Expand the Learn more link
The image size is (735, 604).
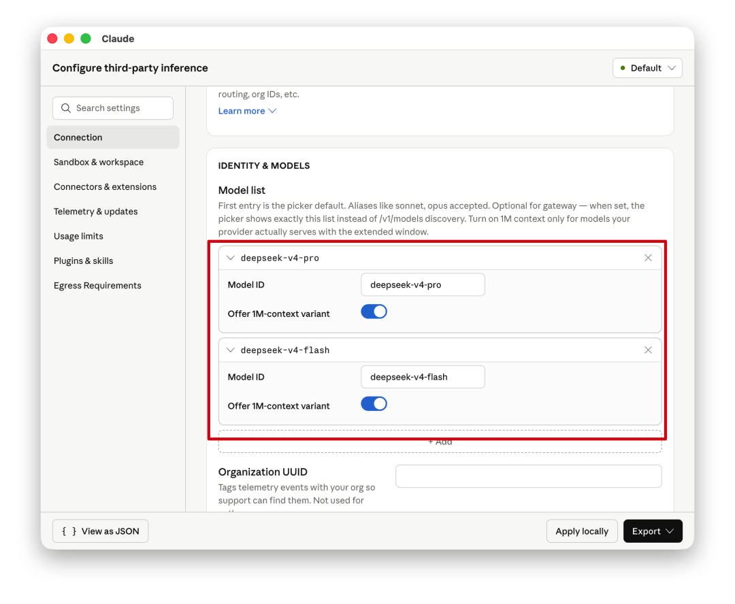(x=247, y=111)
